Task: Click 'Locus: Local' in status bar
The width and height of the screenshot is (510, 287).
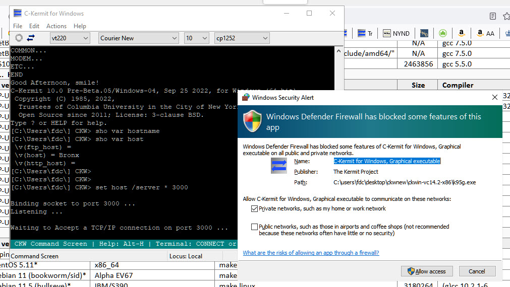Action: pyautogui.click(x=186, y=256)
